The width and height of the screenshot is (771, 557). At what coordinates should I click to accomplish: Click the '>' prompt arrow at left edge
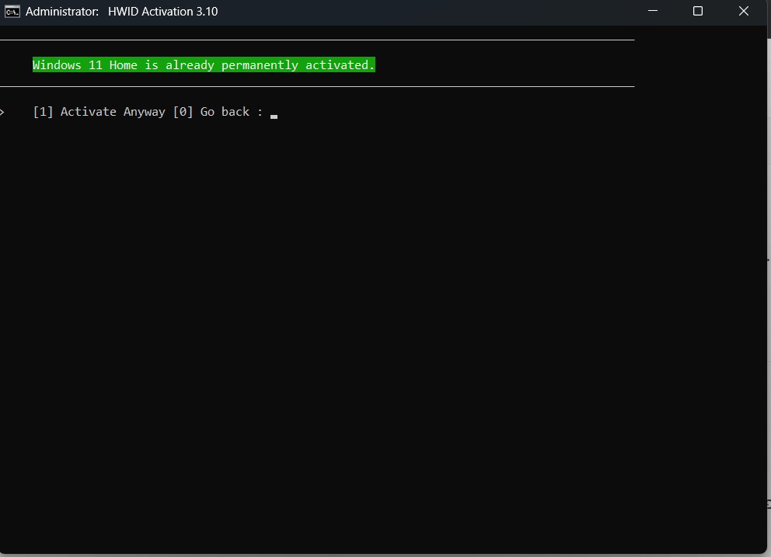click(3, 111)
